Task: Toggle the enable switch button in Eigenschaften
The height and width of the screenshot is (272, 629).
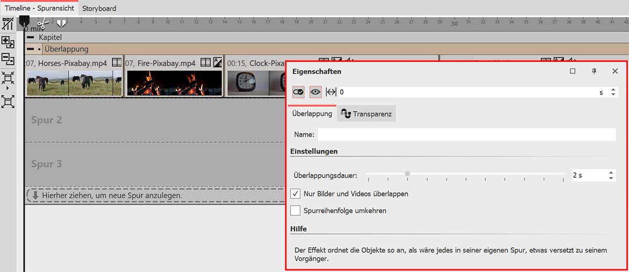Action: tap(299, 92)
